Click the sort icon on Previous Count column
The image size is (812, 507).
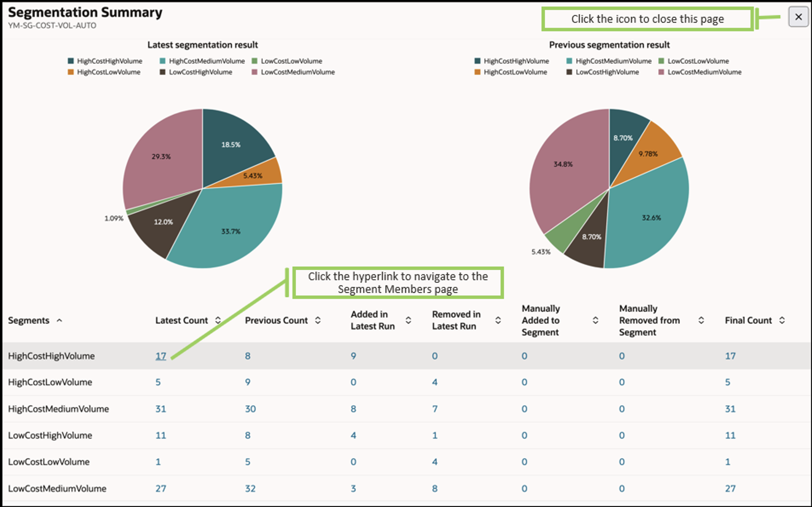point(319,320)
